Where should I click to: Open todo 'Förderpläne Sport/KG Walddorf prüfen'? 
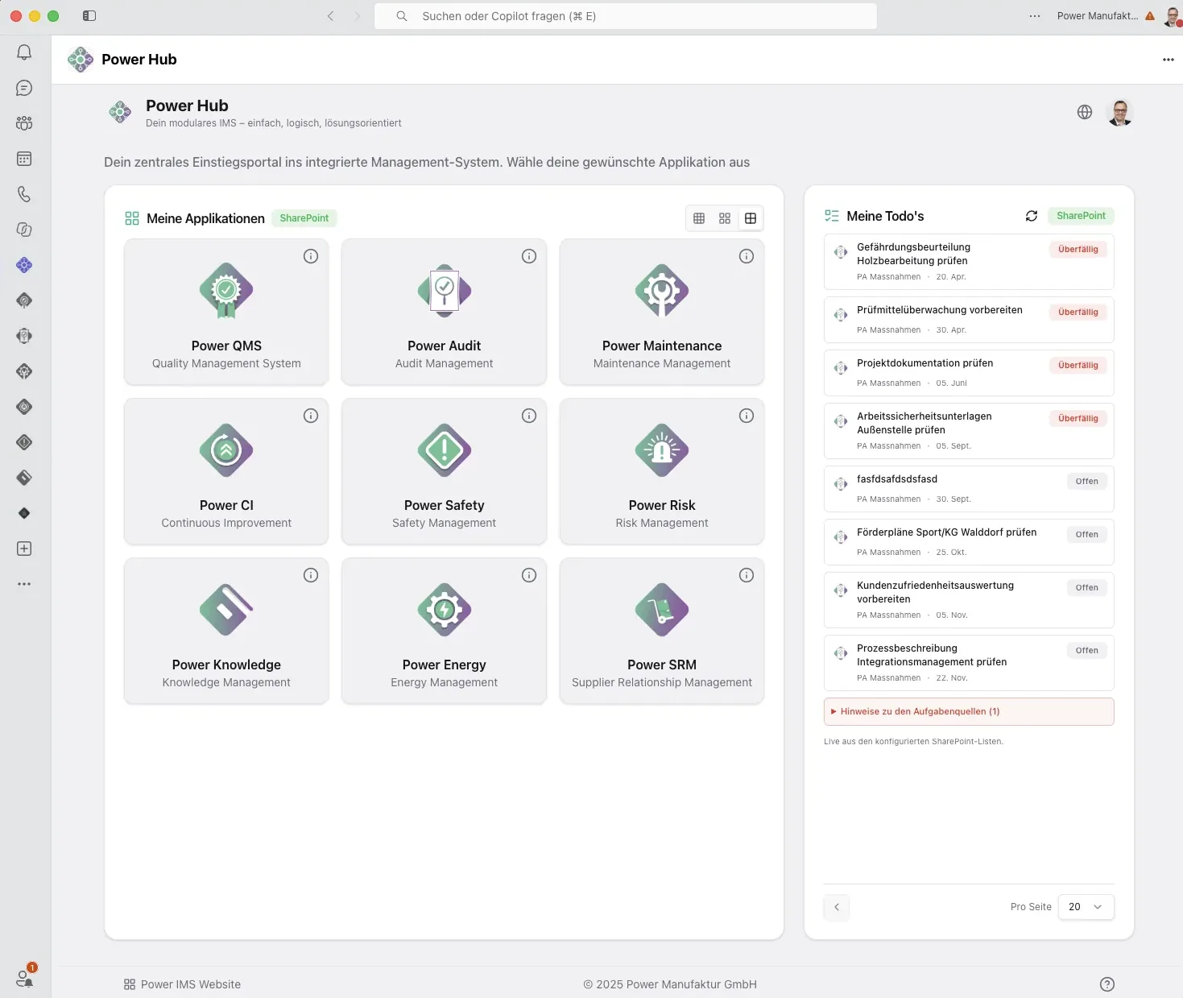coord(969,542)
